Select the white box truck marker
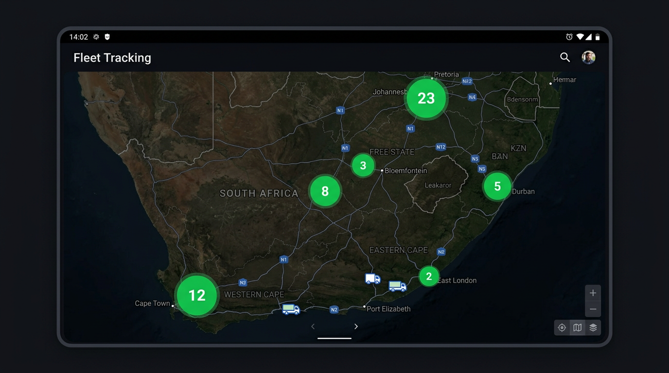 coord(372,279)
